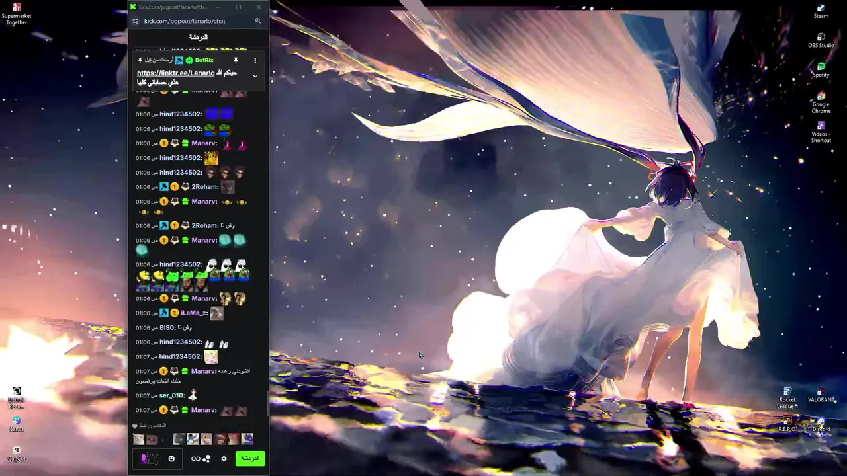Select the VALORANT desktop icon
The image size is (847, 476).
[821, 395]
